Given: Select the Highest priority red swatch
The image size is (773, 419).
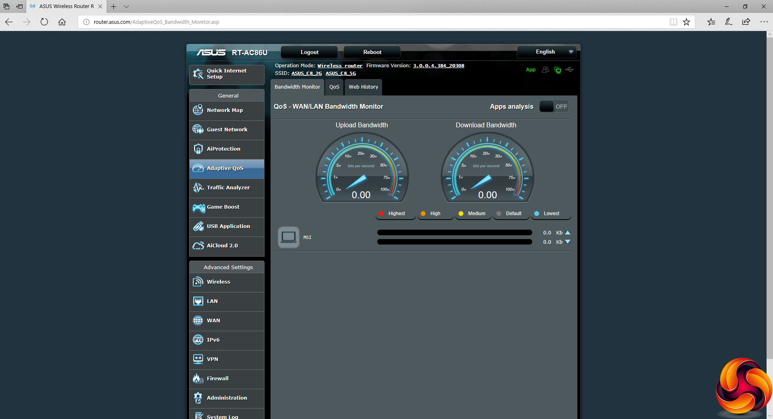Looking at the screenshot, I should (x=381, y=214).
